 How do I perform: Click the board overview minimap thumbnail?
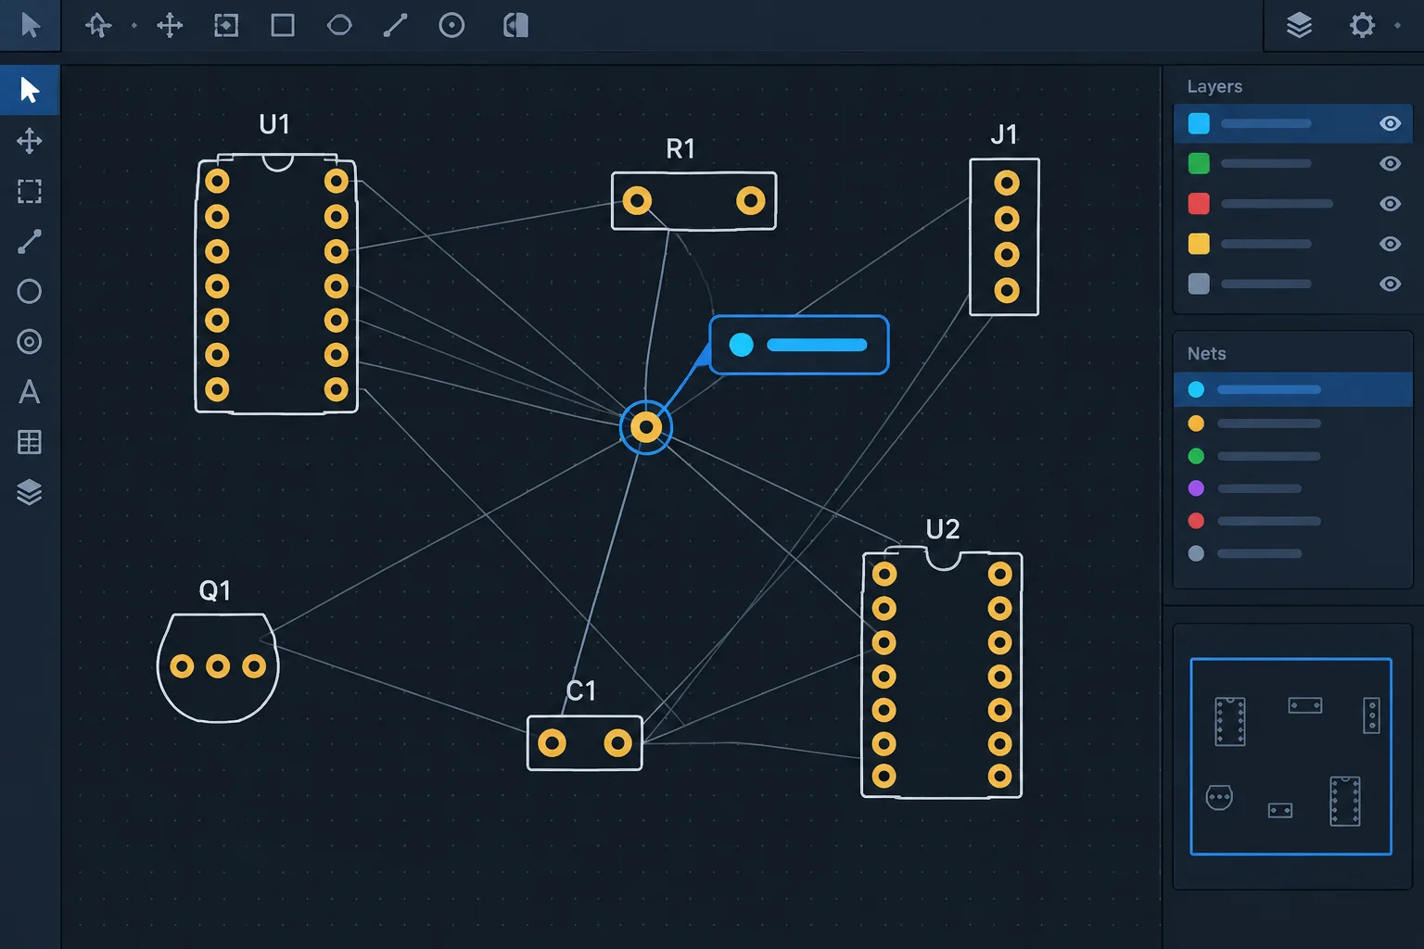tap(1291, 756)
